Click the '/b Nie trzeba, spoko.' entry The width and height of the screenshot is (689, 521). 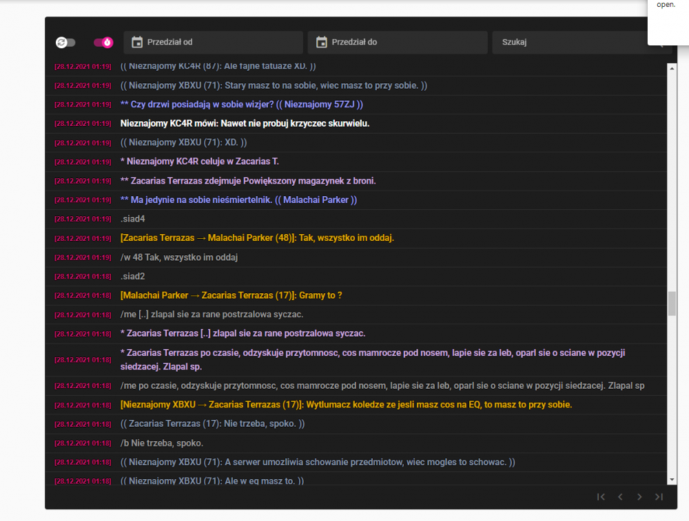[x=162, y=443]
